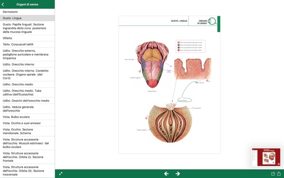Open the Dermatomi entry
Screen dimensions: 284x178
pos(27,12)
